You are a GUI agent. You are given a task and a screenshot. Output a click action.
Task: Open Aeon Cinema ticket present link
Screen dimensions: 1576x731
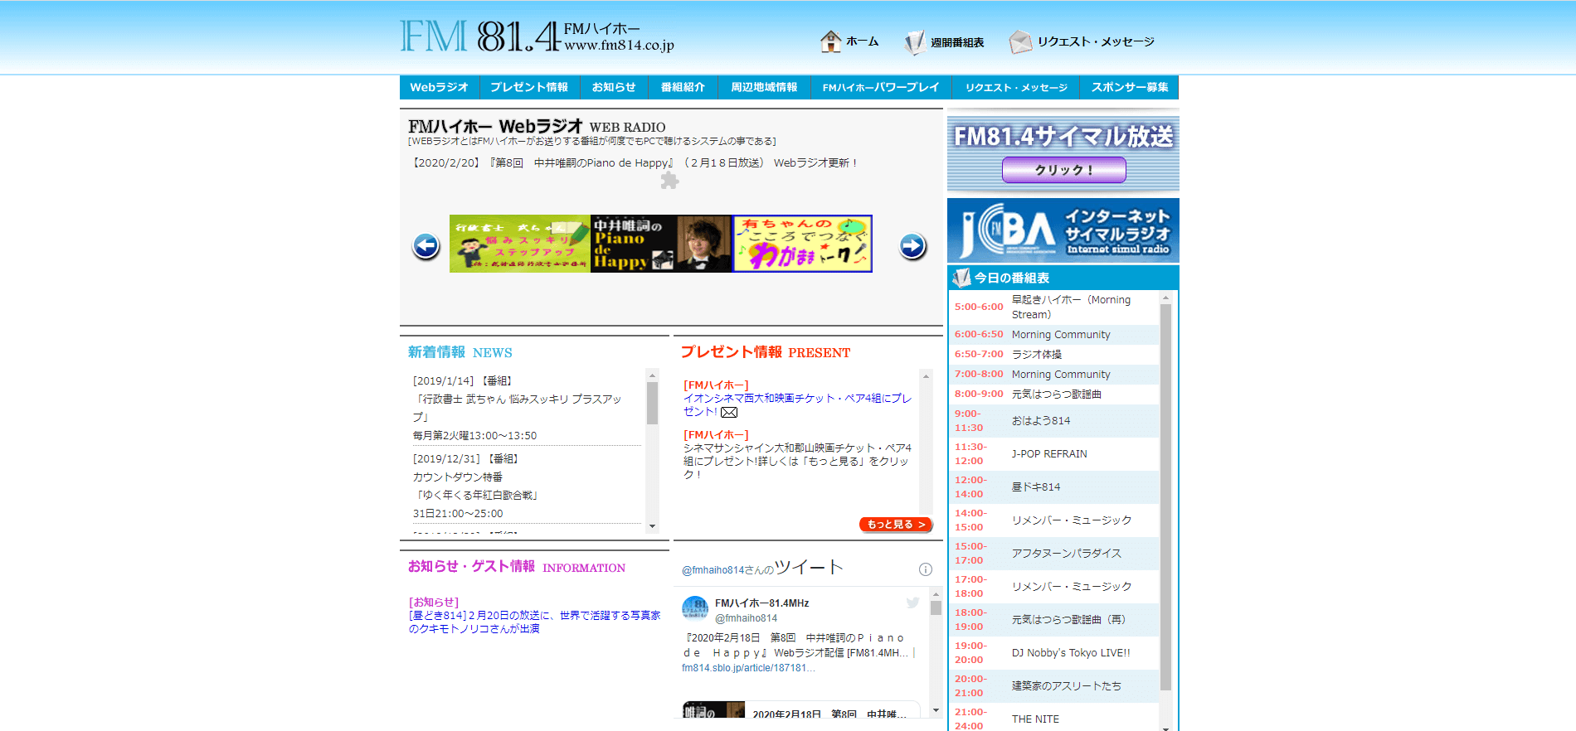pyautogui.click(x=797, y=404)
